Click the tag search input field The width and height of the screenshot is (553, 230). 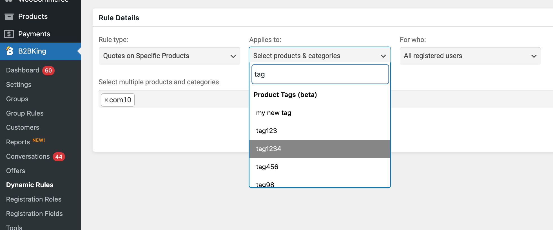(x=320, y=74)
